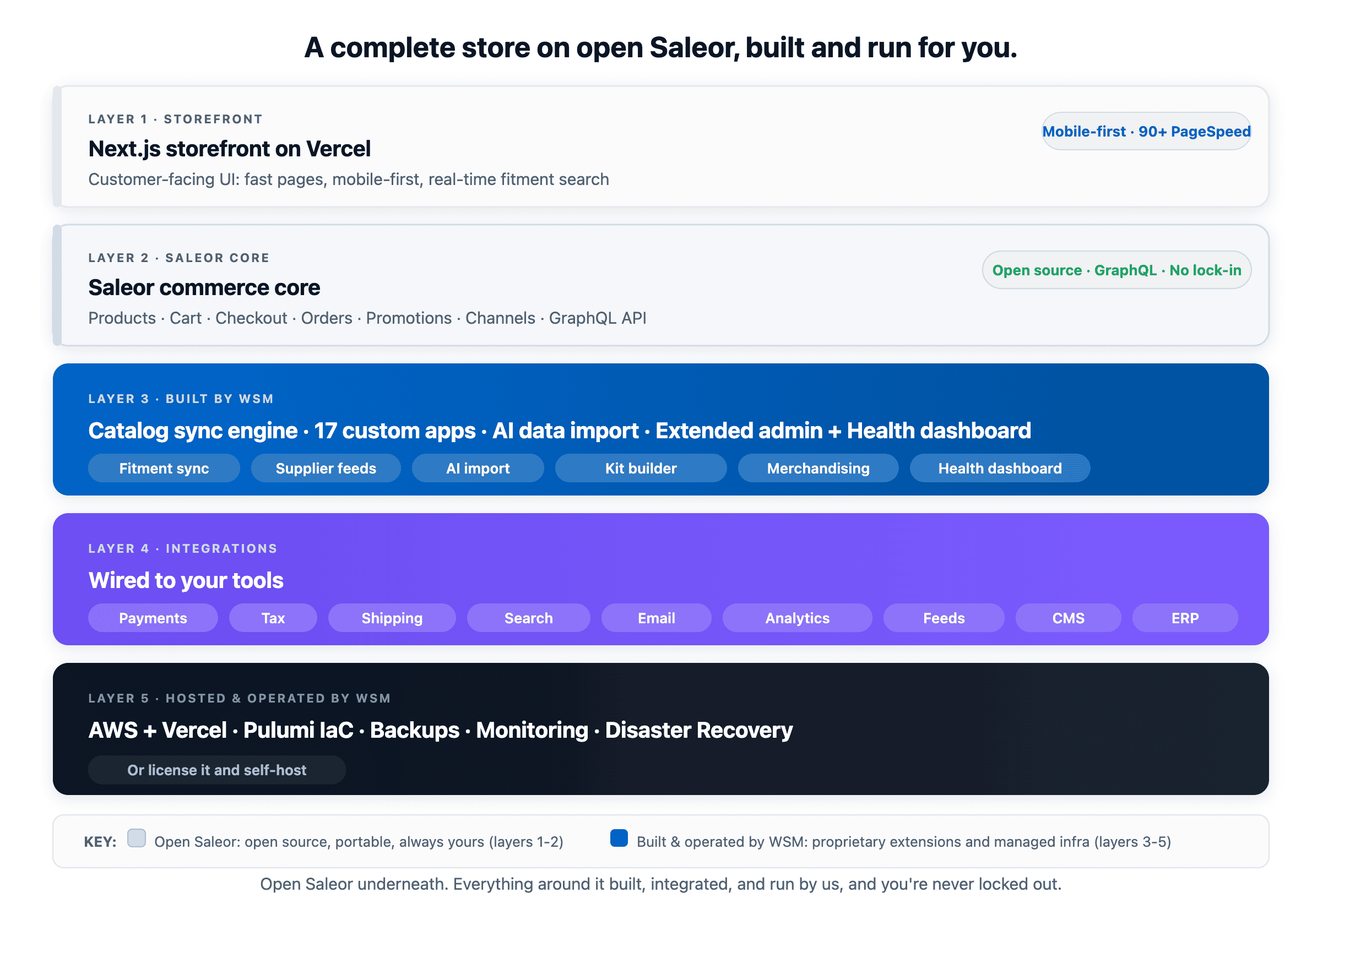This screenshot has width=1366, height=969.
Task: Click the ERP integration pill
Action: (1185, 618)
